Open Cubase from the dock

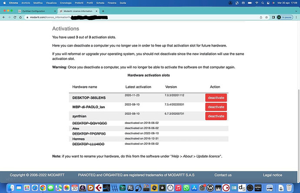[x=99, y=188]
